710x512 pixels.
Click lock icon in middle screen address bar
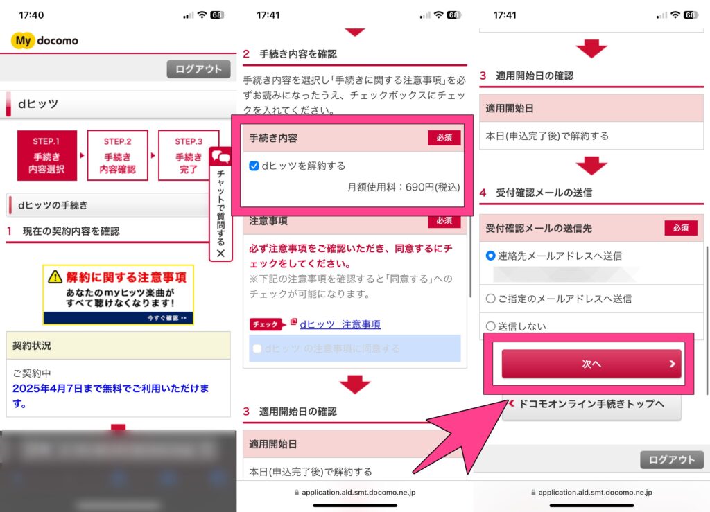(x=297, y=492)
